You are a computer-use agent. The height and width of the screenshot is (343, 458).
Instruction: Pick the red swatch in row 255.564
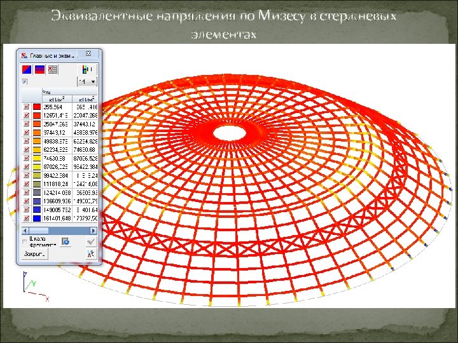(37, 107)
